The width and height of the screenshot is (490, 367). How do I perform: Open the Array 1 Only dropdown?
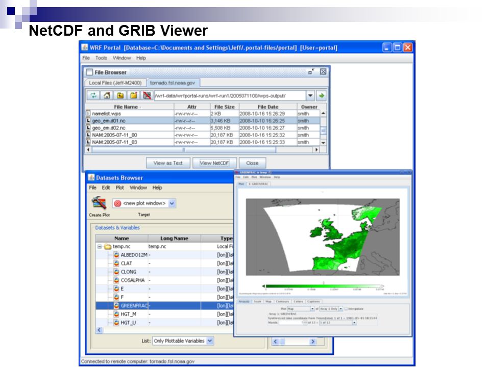341,309
